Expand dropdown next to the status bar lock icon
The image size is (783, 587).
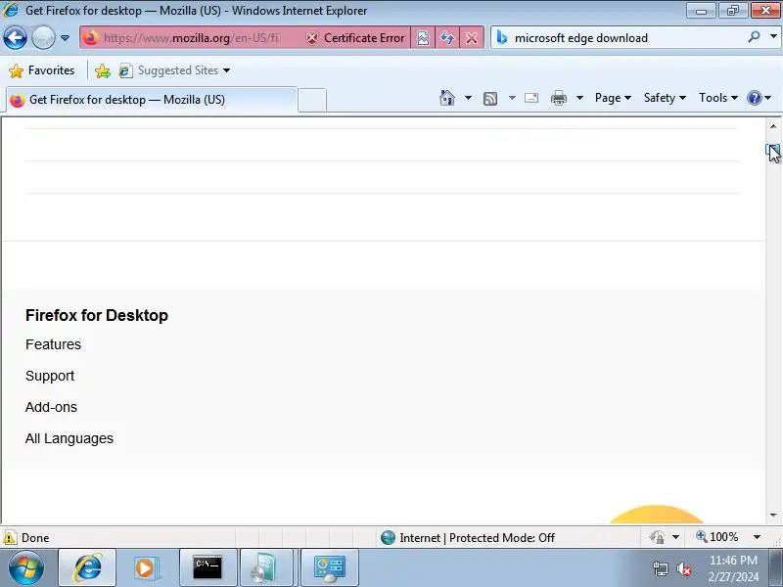tap(675, 537)
